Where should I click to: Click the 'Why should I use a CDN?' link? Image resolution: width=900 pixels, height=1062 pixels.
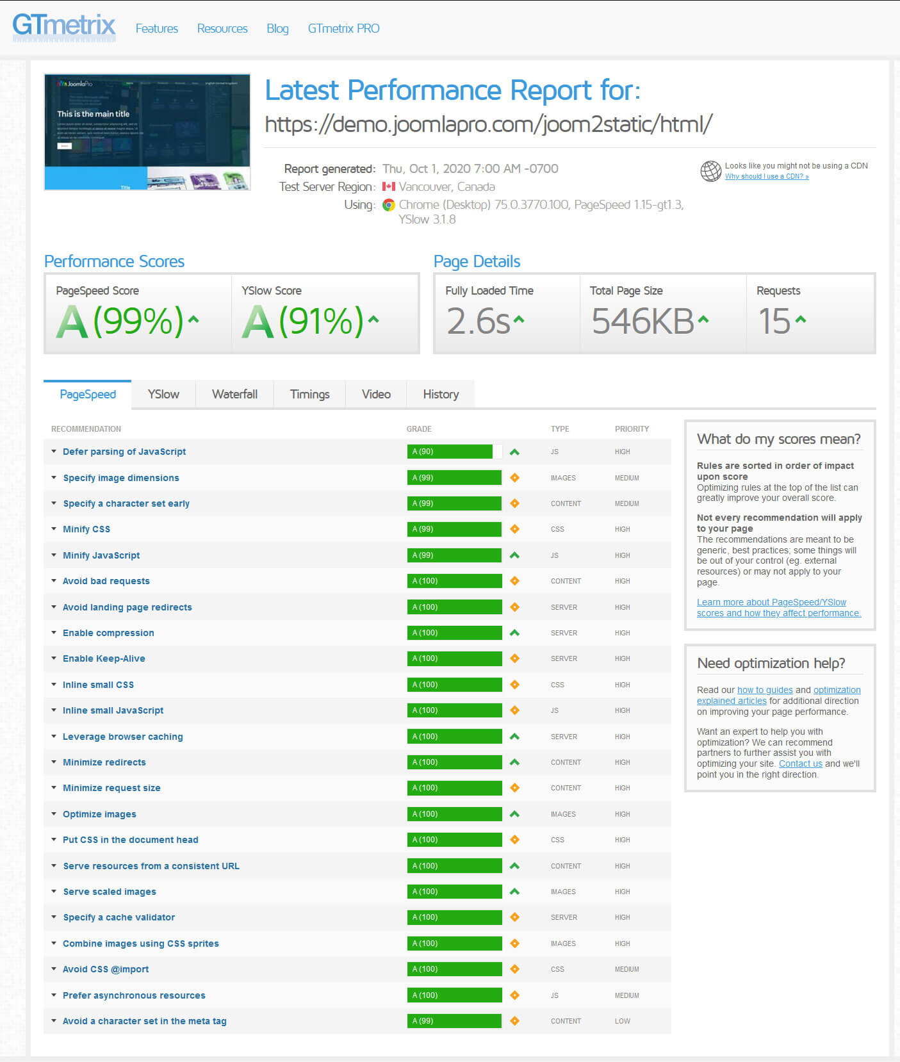click(767, 176)
